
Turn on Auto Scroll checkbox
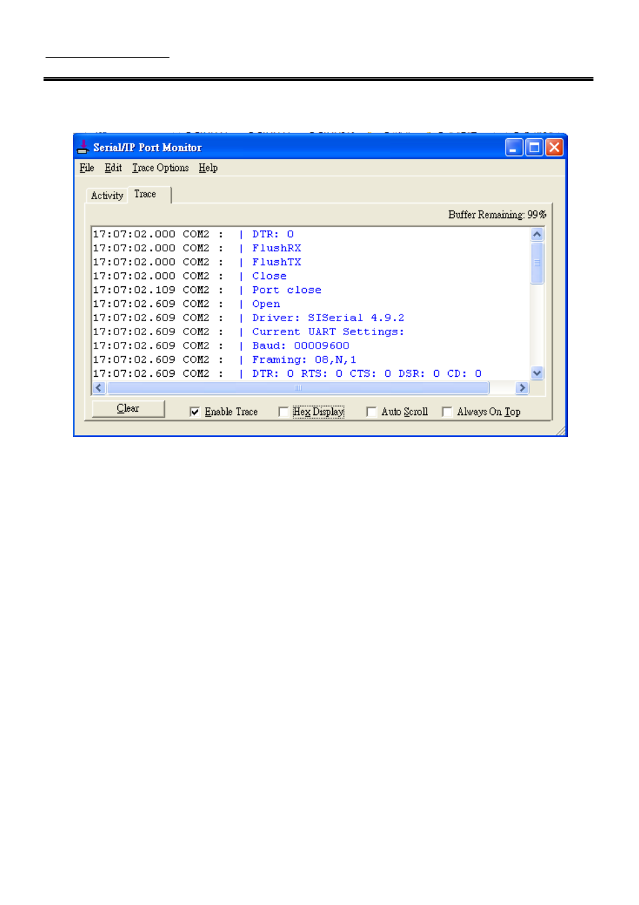(x=371, y=412)
